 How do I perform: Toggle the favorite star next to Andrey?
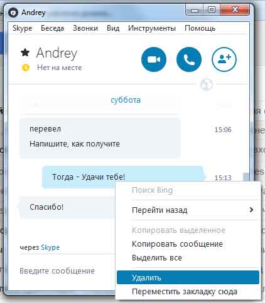(x=25, y=53)
